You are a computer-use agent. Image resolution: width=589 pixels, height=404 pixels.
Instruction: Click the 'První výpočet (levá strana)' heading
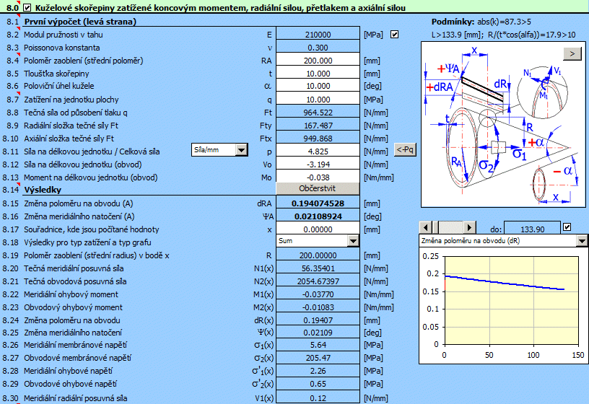click(80, 22)
